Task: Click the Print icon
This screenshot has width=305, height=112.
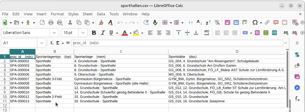Action: coord(51,23)
